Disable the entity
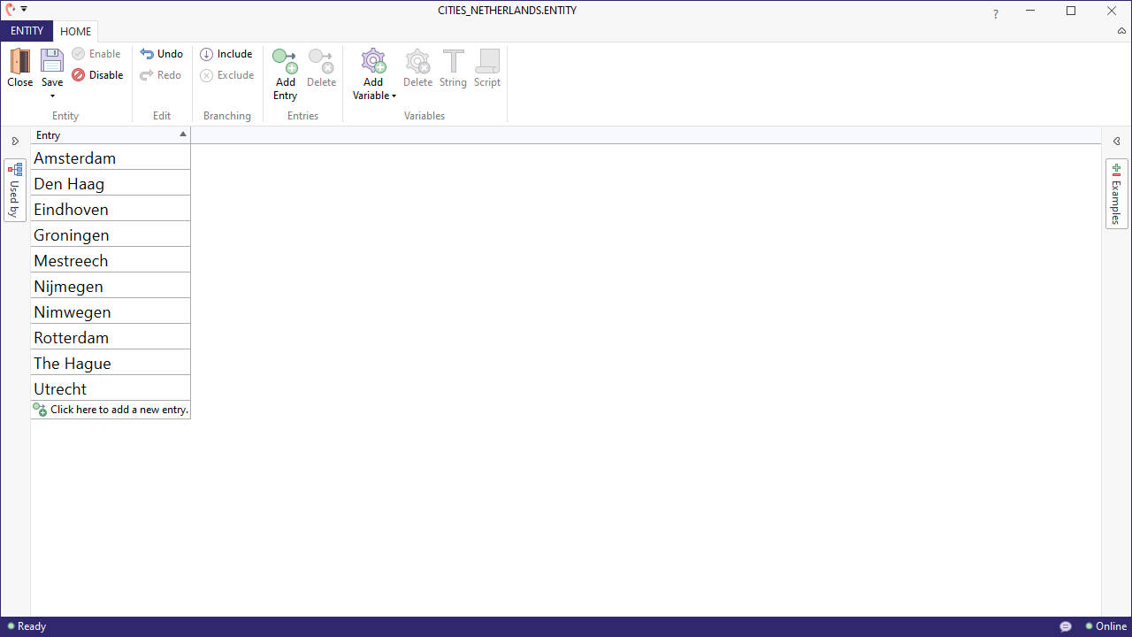The width and height of the screenshot is (1132, 637). (x=98, y=75)
